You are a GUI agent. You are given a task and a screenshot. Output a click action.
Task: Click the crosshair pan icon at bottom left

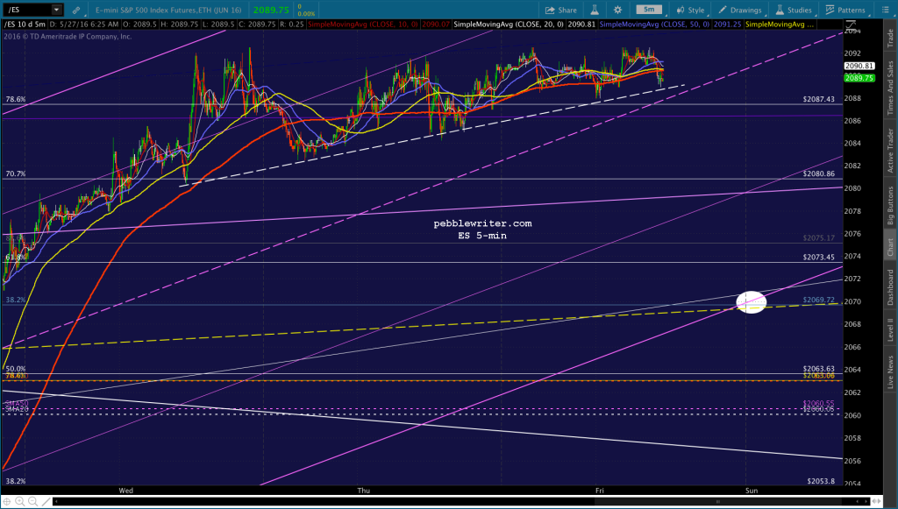7,502
